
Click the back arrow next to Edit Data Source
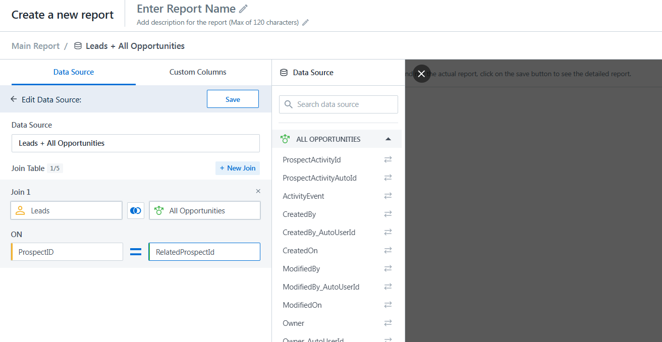pyautogui.click(x=14, y=99)
